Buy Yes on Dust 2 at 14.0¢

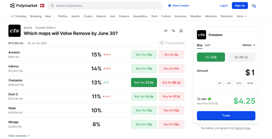tap(144, 96)
